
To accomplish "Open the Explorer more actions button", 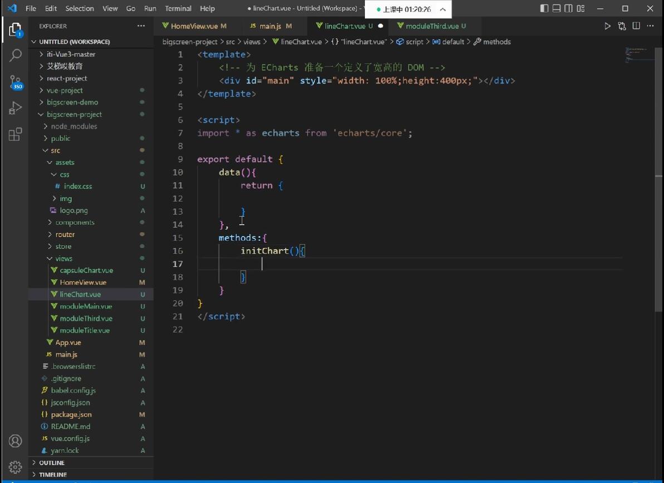I will pyautogui.click(x=141, y=26).
